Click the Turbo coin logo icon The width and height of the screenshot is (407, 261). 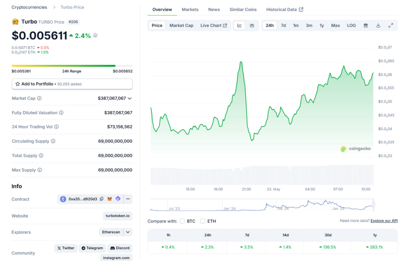pyautogui.click(x=15, y=22)
